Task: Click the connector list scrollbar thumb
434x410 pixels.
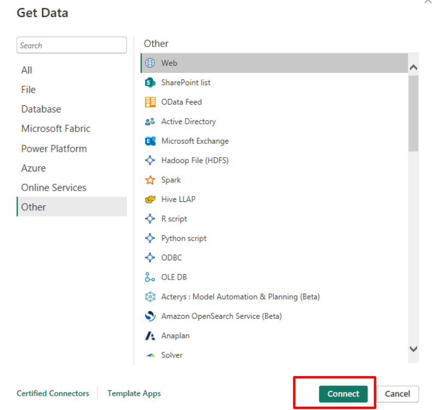Action: click(413, 114)
